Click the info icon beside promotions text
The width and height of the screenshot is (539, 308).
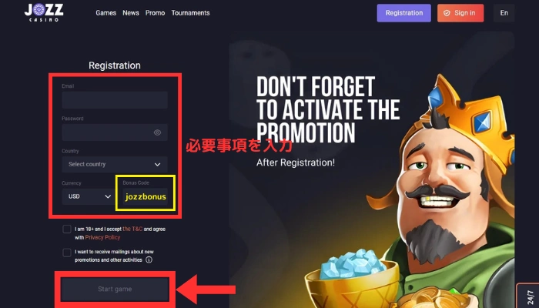[x=149, y=260]
